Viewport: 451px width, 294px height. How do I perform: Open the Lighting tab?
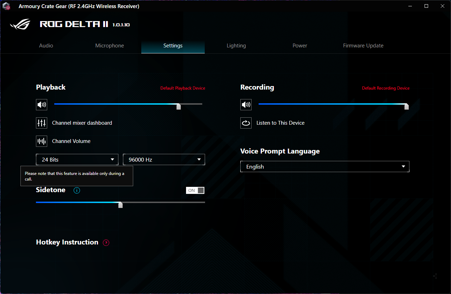[x=236, y=46]
